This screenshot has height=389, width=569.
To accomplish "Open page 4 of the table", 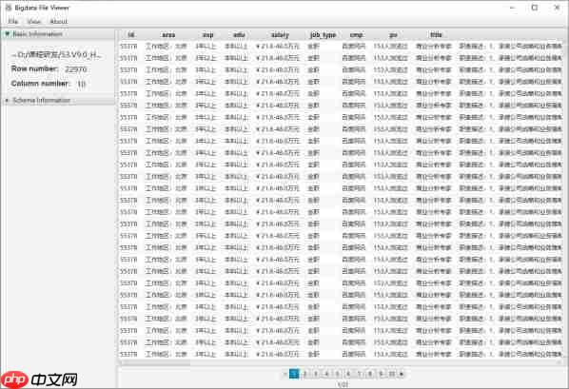I will tap(326, 374).
